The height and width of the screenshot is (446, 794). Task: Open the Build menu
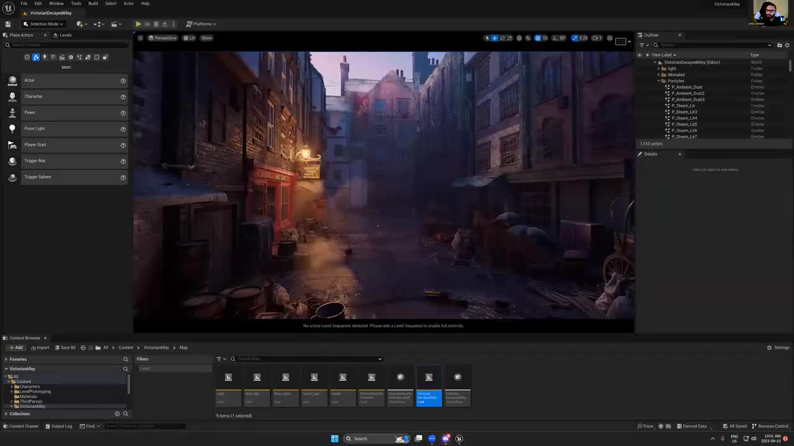[92, 4]
